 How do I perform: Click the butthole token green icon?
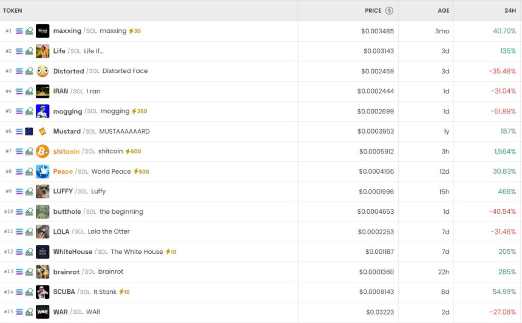(x=42, y=212)
